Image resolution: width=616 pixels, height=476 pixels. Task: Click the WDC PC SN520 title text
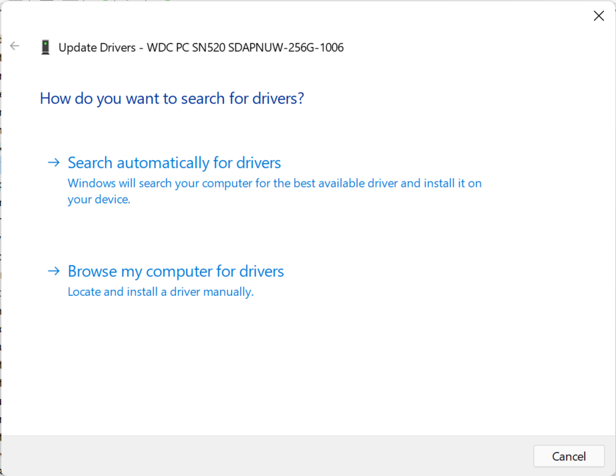tap(201, 47)
